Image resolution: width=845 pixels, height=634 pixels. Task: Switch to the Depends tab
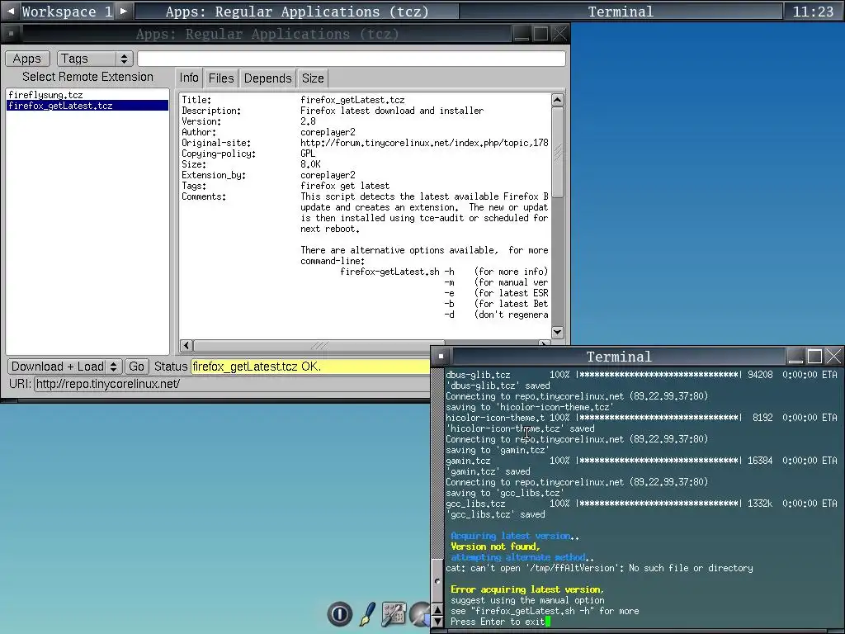click(x=268, y=78)
